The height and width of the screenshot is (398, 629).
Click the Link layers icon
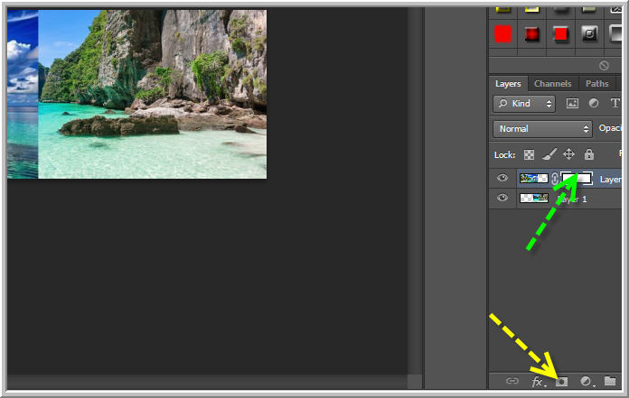[512, 382]
